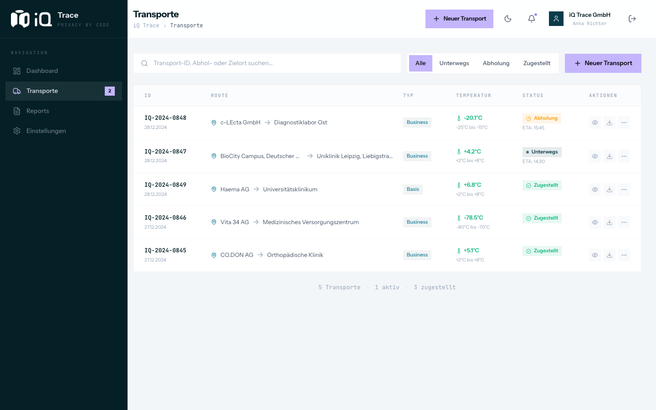Viewport: 656px width, 410px height.
Task: Click the Abholung status badge
Action: [x=542, y=118]
